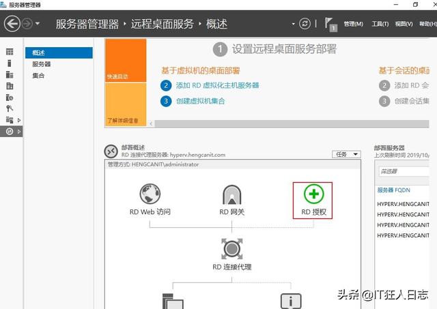Select the Remote Desktop Services sidebar icon
The image size is (437, 309).
[10, 130]
